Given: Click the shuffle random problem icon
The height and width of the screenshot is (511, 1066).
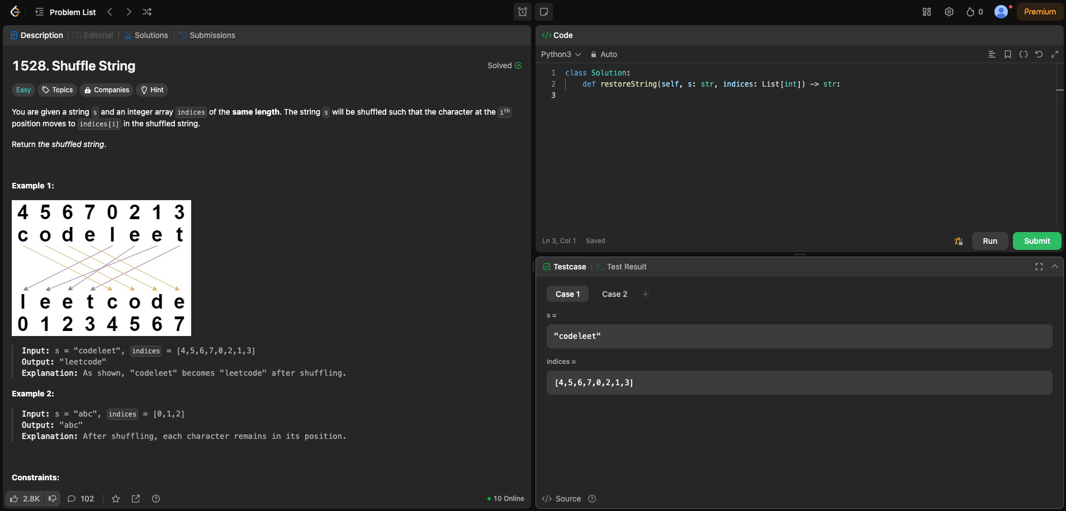Looking at the screenshot, I should tap(147, 12).
